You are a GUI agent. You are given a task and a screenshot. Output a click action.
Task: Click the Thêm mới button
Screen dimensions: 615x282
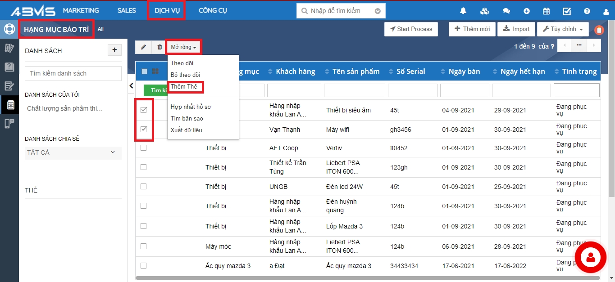point(472,29)
